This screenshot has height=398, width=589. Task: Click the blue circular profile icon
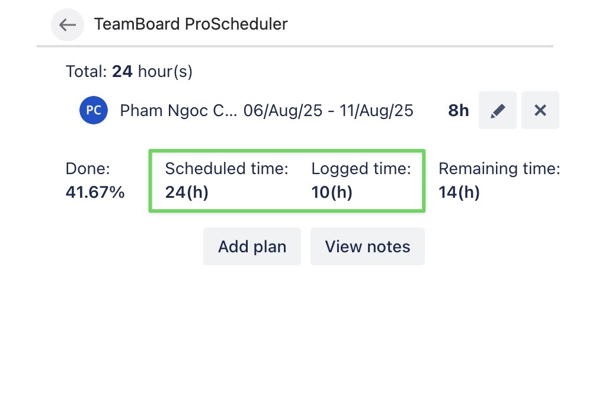[x=93, y=110]
